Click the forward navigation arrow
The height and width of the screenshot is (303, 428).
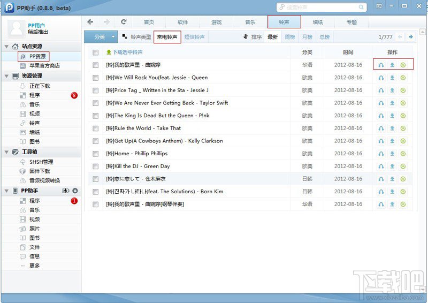pyautogui.click(x=107, y=22)
